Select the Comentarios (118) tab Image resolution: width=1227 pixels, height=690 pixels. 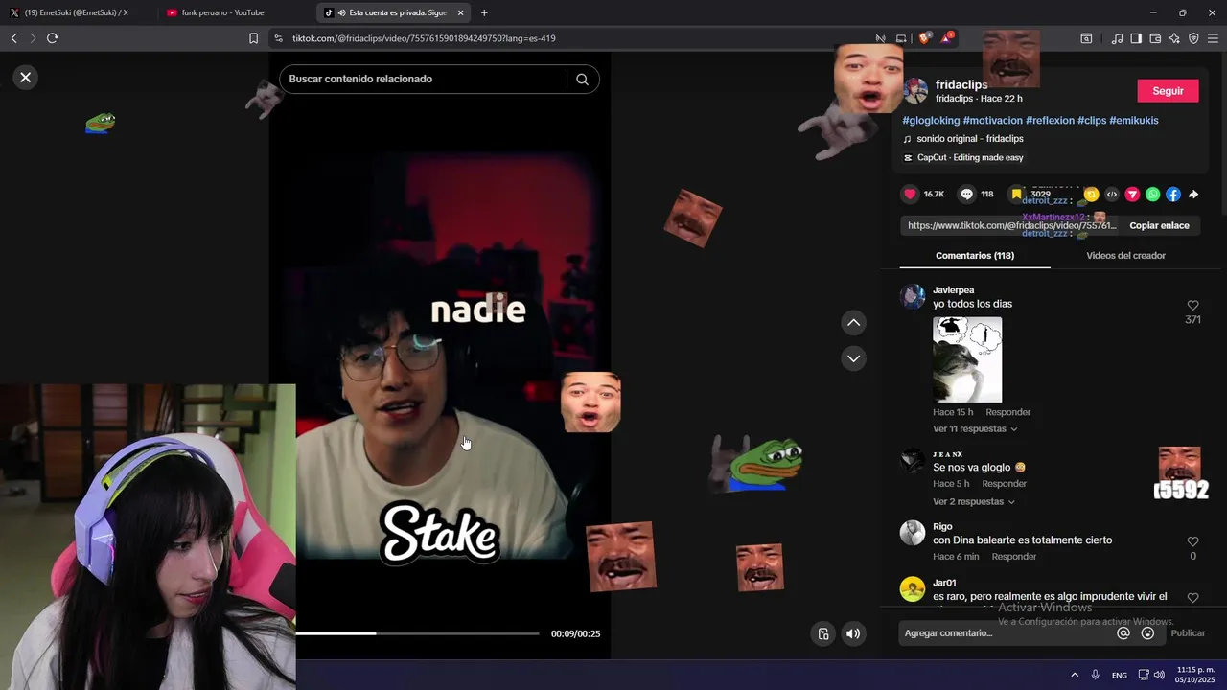(x=975, y=256)
